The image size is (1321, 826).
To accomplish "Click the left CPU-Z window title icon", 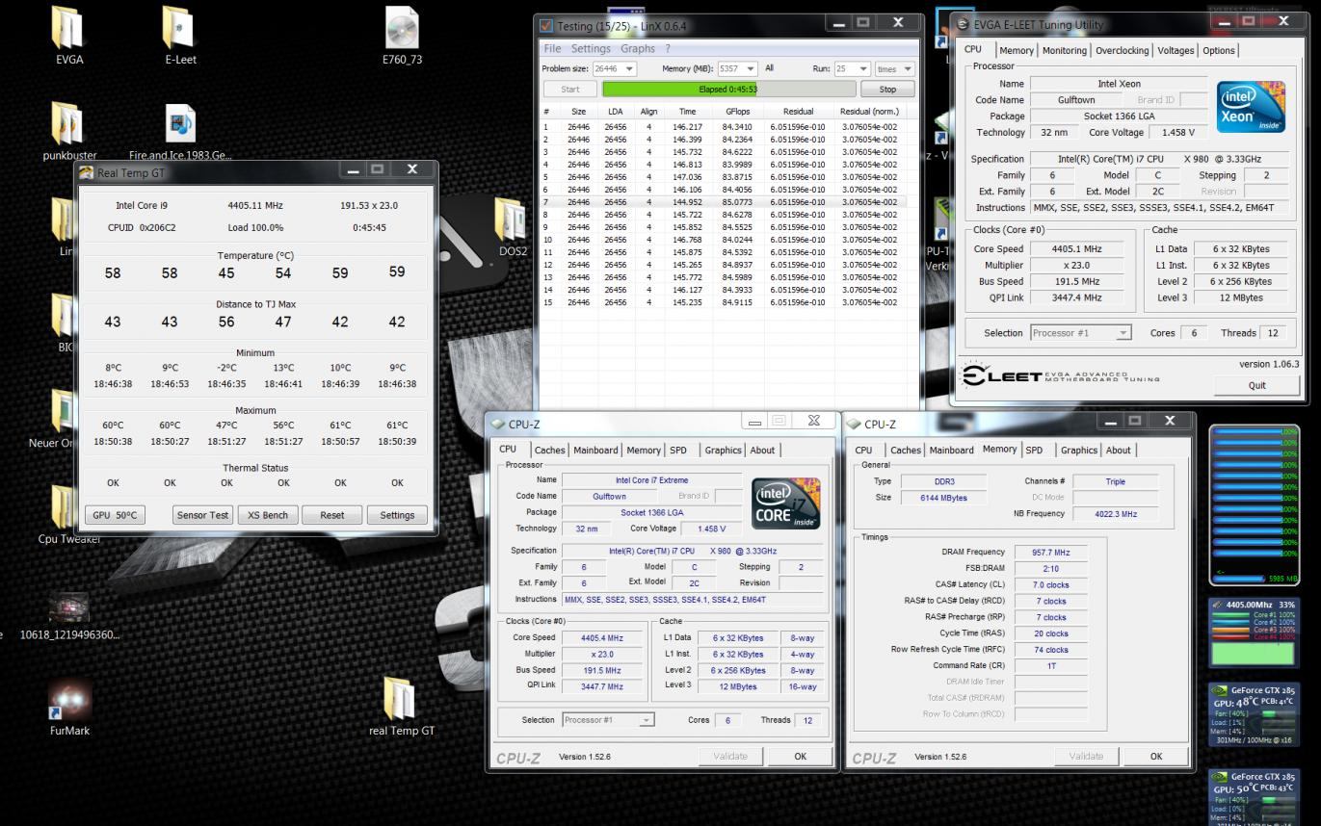I will click(x=498, y=425).
